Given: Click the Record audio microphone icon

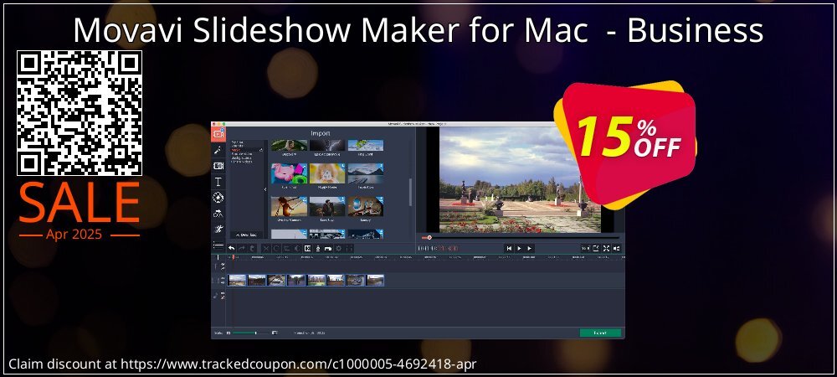Looking at the screenshot, I should [318, 248].
